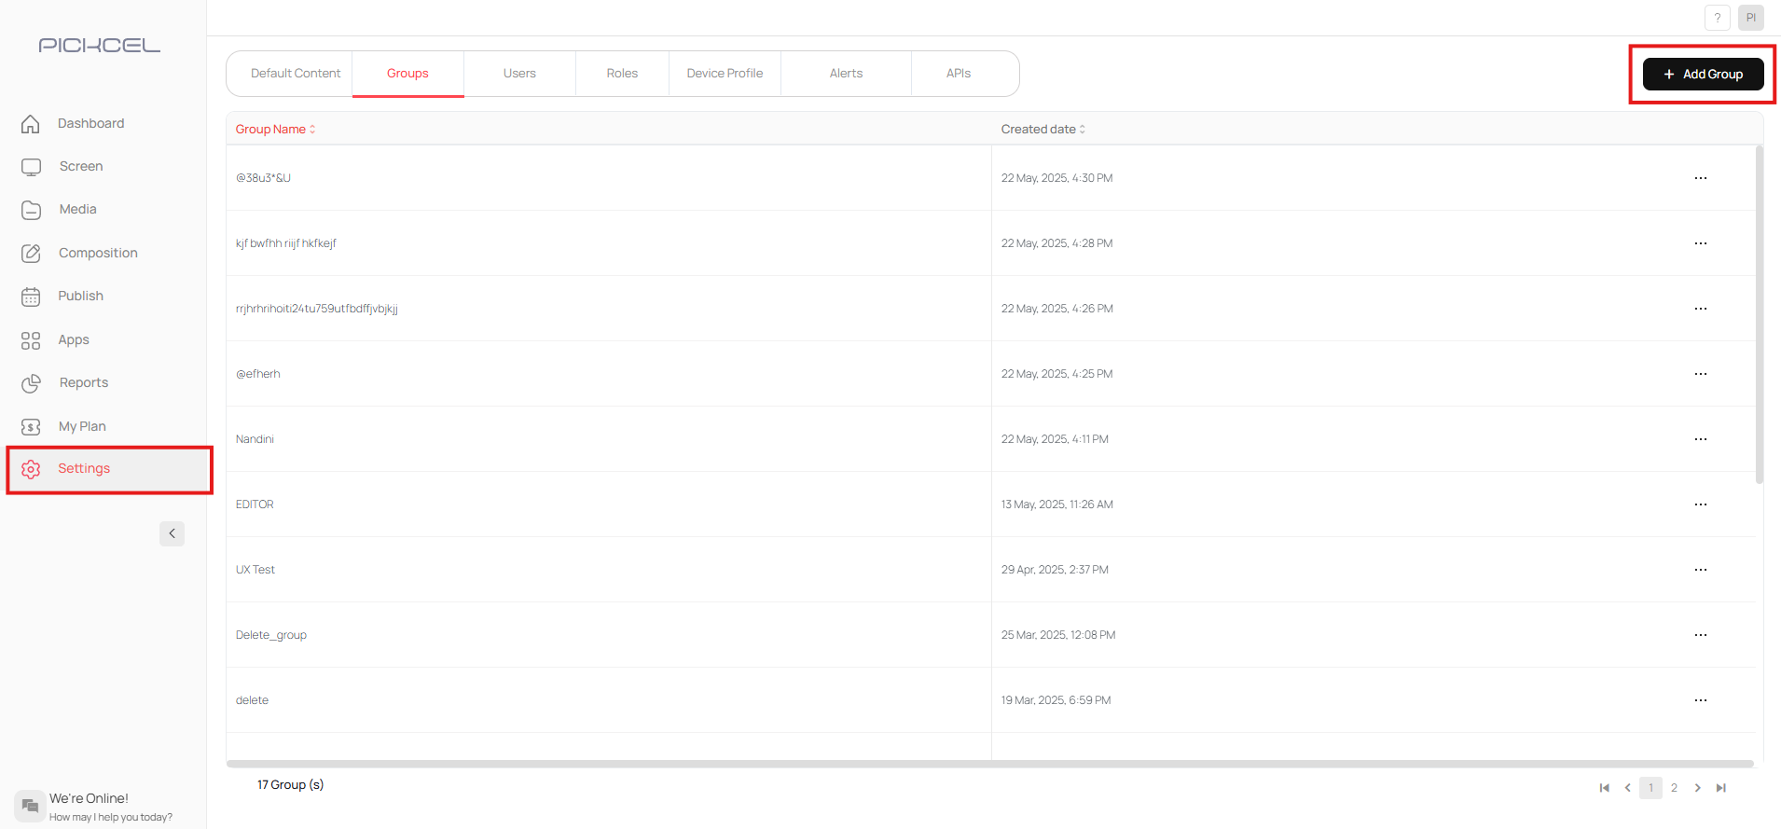Go to next page of groups
The image size is (1781, 829).
(x=1697, y=788)
